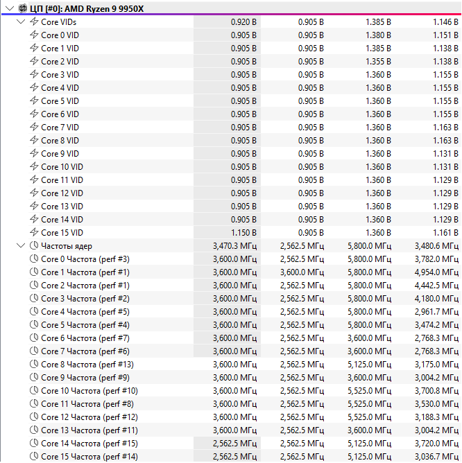The width and height of the screenshot is (462, 463).
Task: Click the lightning icon of Core 15 VID
Action: tap(34, 232)
